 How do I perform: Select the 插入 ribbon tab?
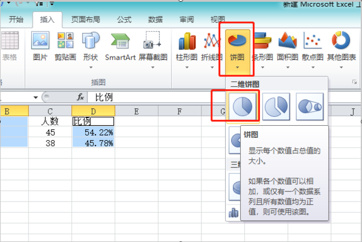[x=47, y=20]
